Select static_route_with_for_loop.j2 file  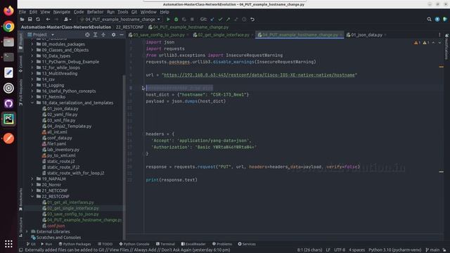point(75,173)
